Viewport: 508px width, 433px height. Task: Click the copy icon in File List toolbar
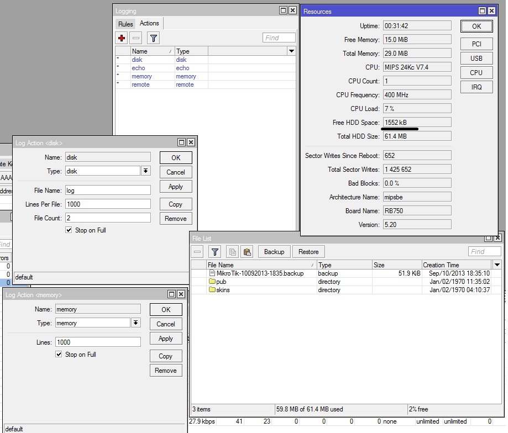click(x=233, y=252)
